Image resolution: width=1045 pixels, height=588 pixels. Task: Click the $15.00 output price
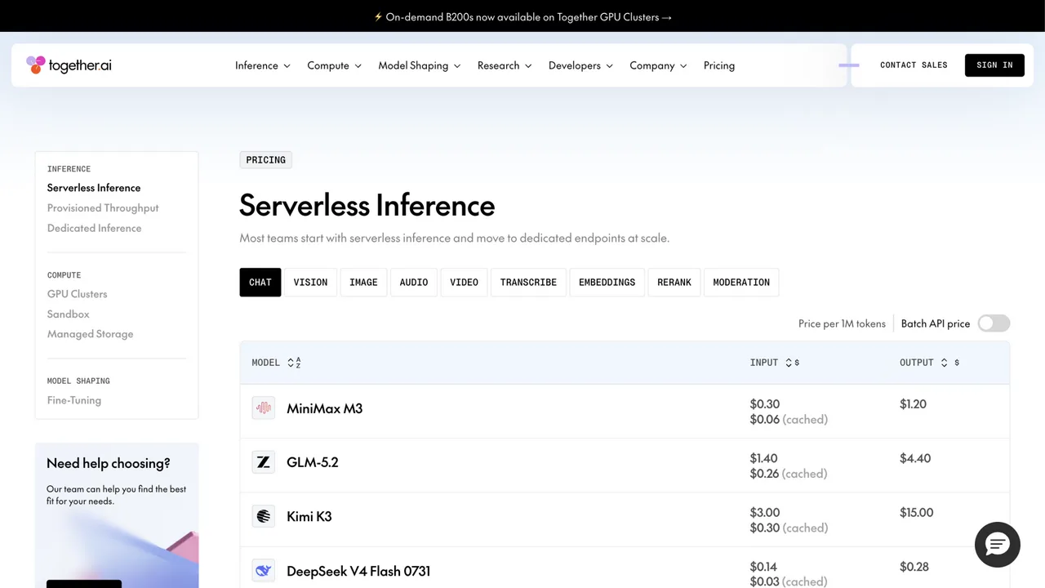[917, 513]
